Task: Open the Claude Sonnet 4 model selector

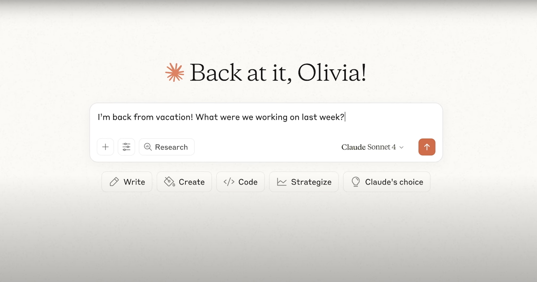Action: [369, 147]
